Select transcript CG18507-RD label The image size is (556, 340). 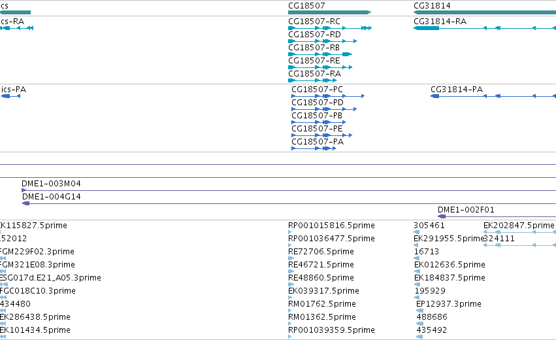[x=314, y=35]
